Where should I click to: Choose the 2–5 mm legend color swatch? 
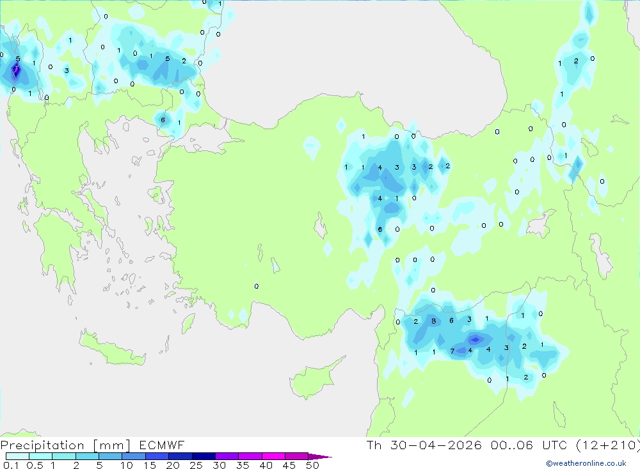click(87, 456)
